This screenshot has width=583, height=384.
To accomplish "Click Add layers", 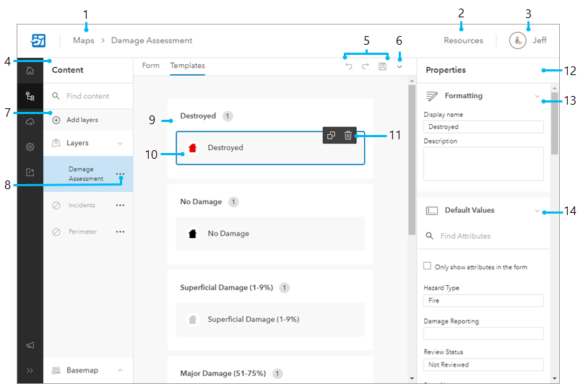I will [x=82, y=120].
